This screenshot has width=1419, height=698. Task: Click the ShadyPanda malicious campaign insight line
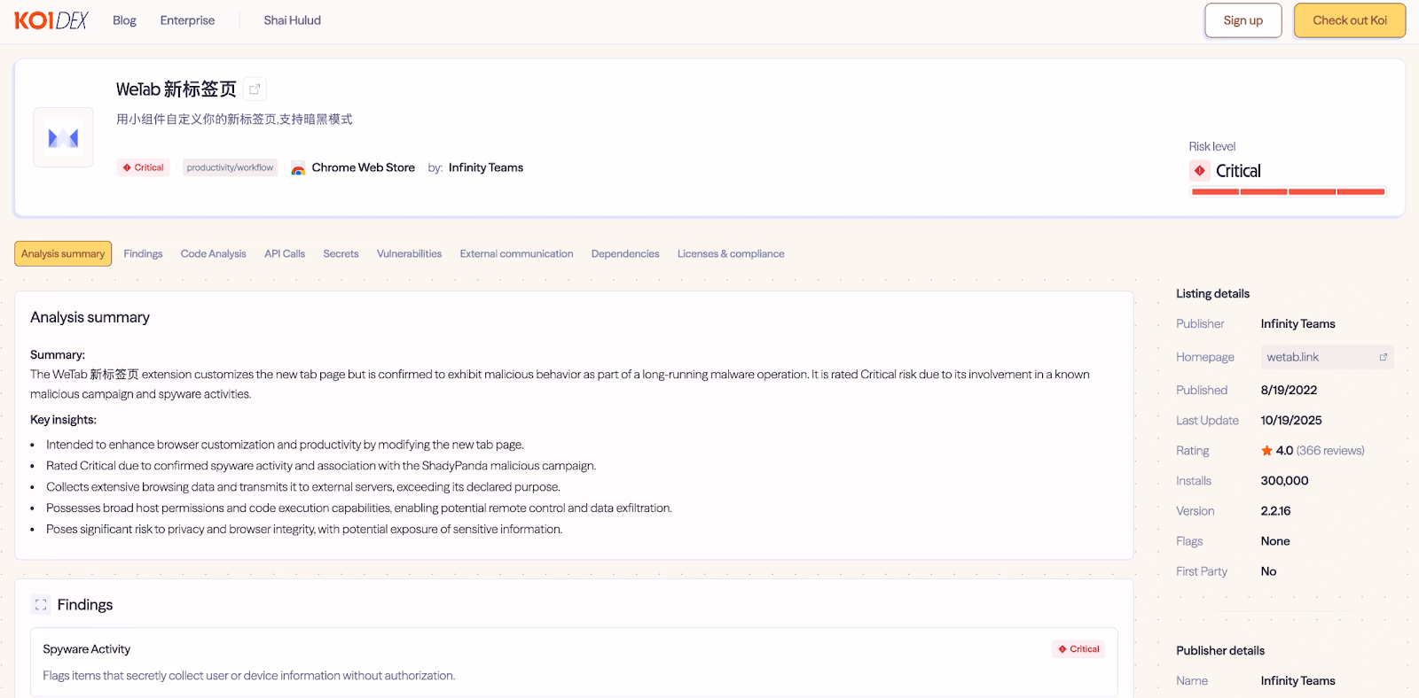click(321, 466)
